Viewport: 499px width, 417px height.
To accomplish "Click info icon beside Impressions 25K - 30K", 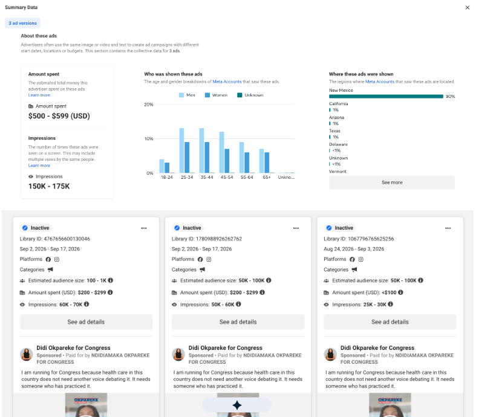I will point(391,304).
